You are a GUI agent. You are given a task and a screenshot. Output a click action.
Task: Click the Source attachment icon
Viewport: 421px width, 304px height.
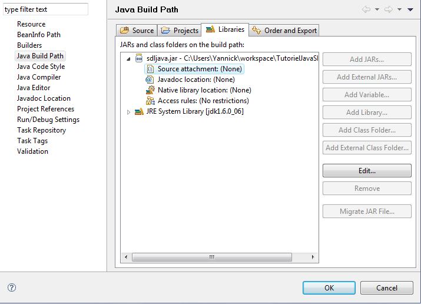(150, 69)
